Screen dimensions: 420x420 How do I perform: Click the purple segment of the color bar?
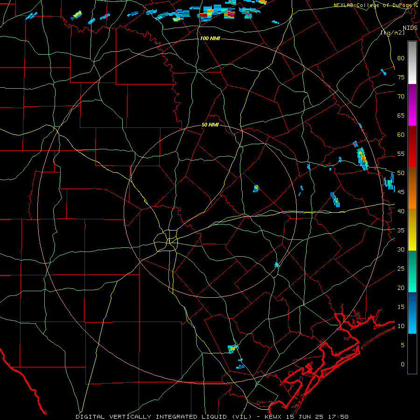coord(412,105)
